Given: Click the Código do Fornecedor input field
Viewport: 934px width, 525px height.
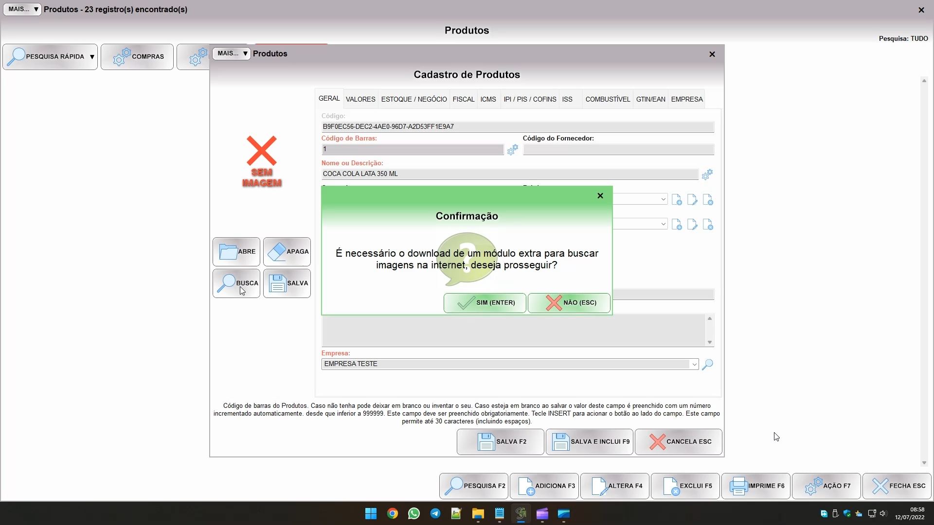Looking at the screenshot, I should point(618,150).
